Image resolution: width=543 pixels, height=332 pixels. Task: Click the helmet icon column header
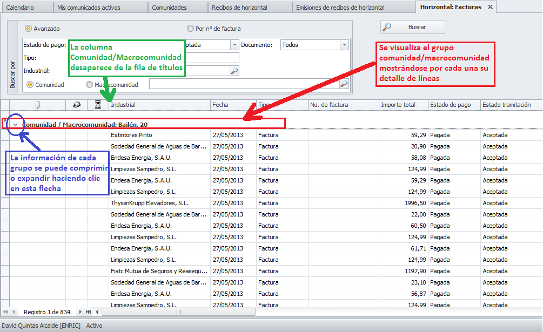tap(77, 105)
